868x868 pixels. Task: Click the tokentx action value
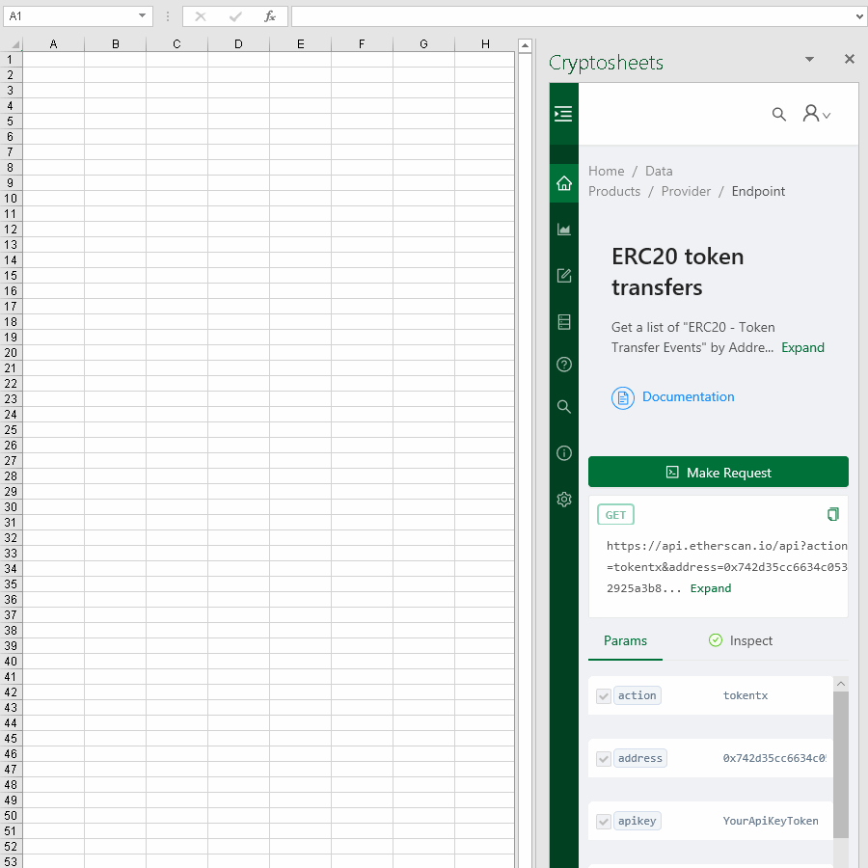point(746,695)
